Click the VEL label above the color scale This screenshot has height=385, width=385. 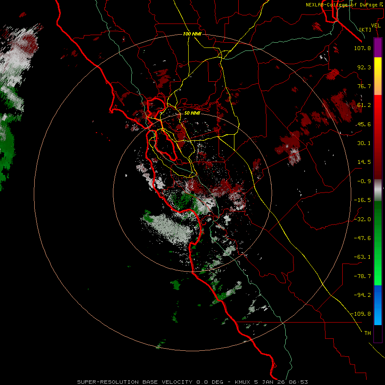(376, 25)
